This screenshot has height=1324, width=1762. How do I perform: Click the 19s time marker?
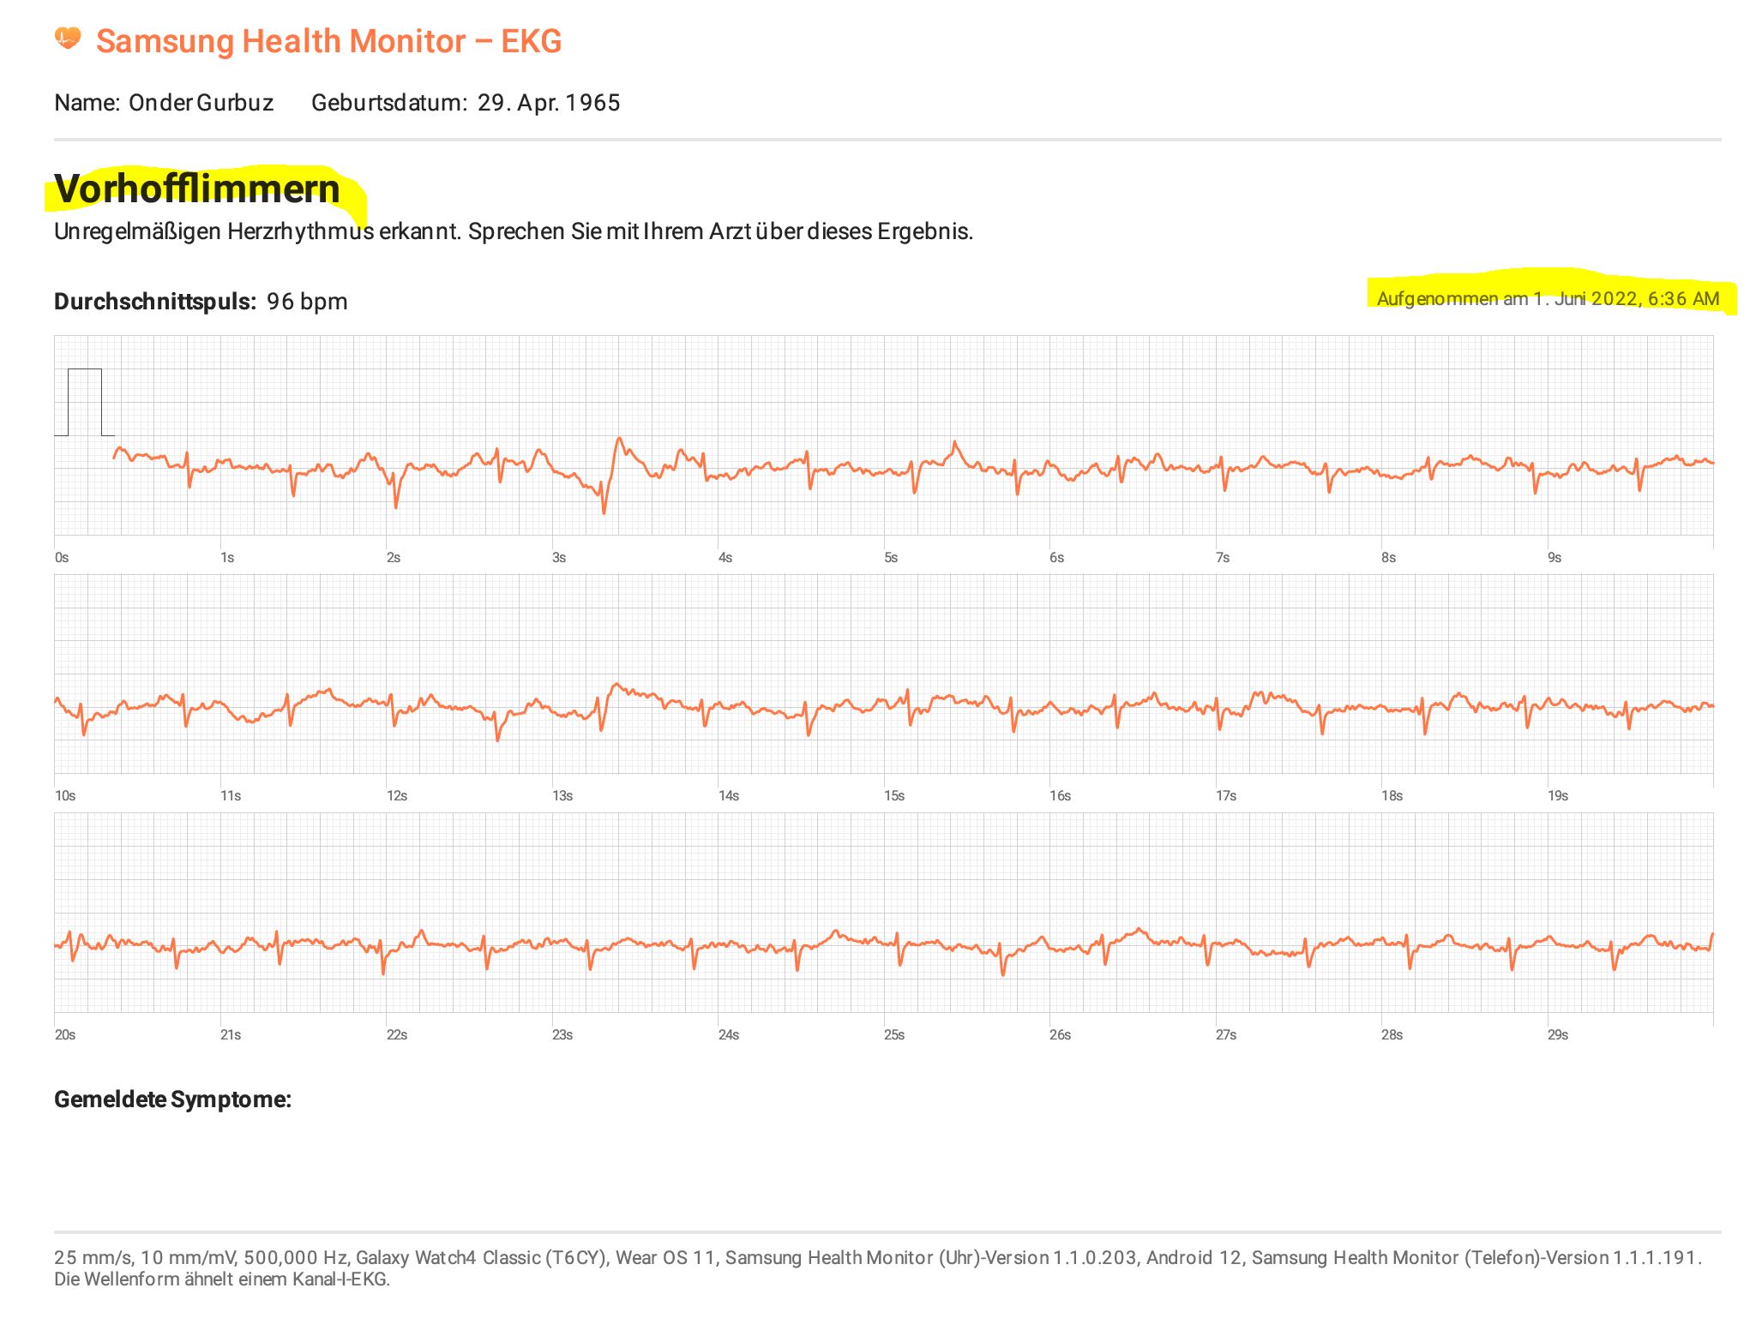click(x=1558, y=796)
